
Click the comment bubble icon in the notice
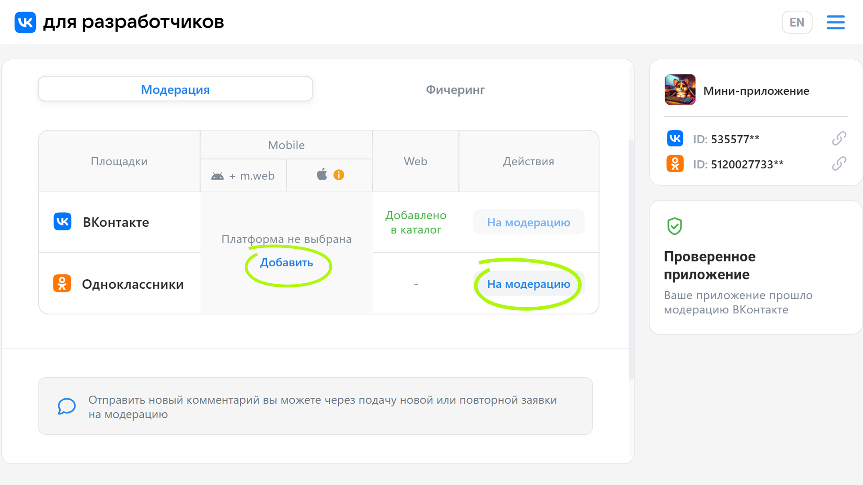pyautogui.click(x=66, y=406)
